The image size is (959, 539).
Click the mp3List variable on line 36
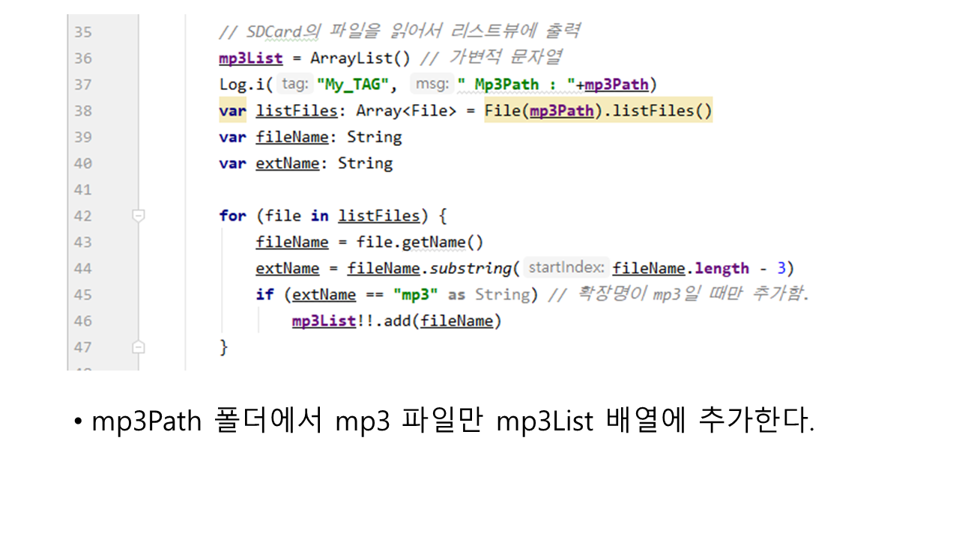[x=250, y=58]
